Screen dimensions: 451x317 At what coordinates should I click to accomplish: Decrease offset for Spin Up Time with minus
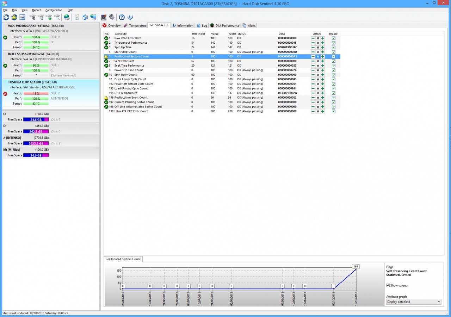click(313, 47)
